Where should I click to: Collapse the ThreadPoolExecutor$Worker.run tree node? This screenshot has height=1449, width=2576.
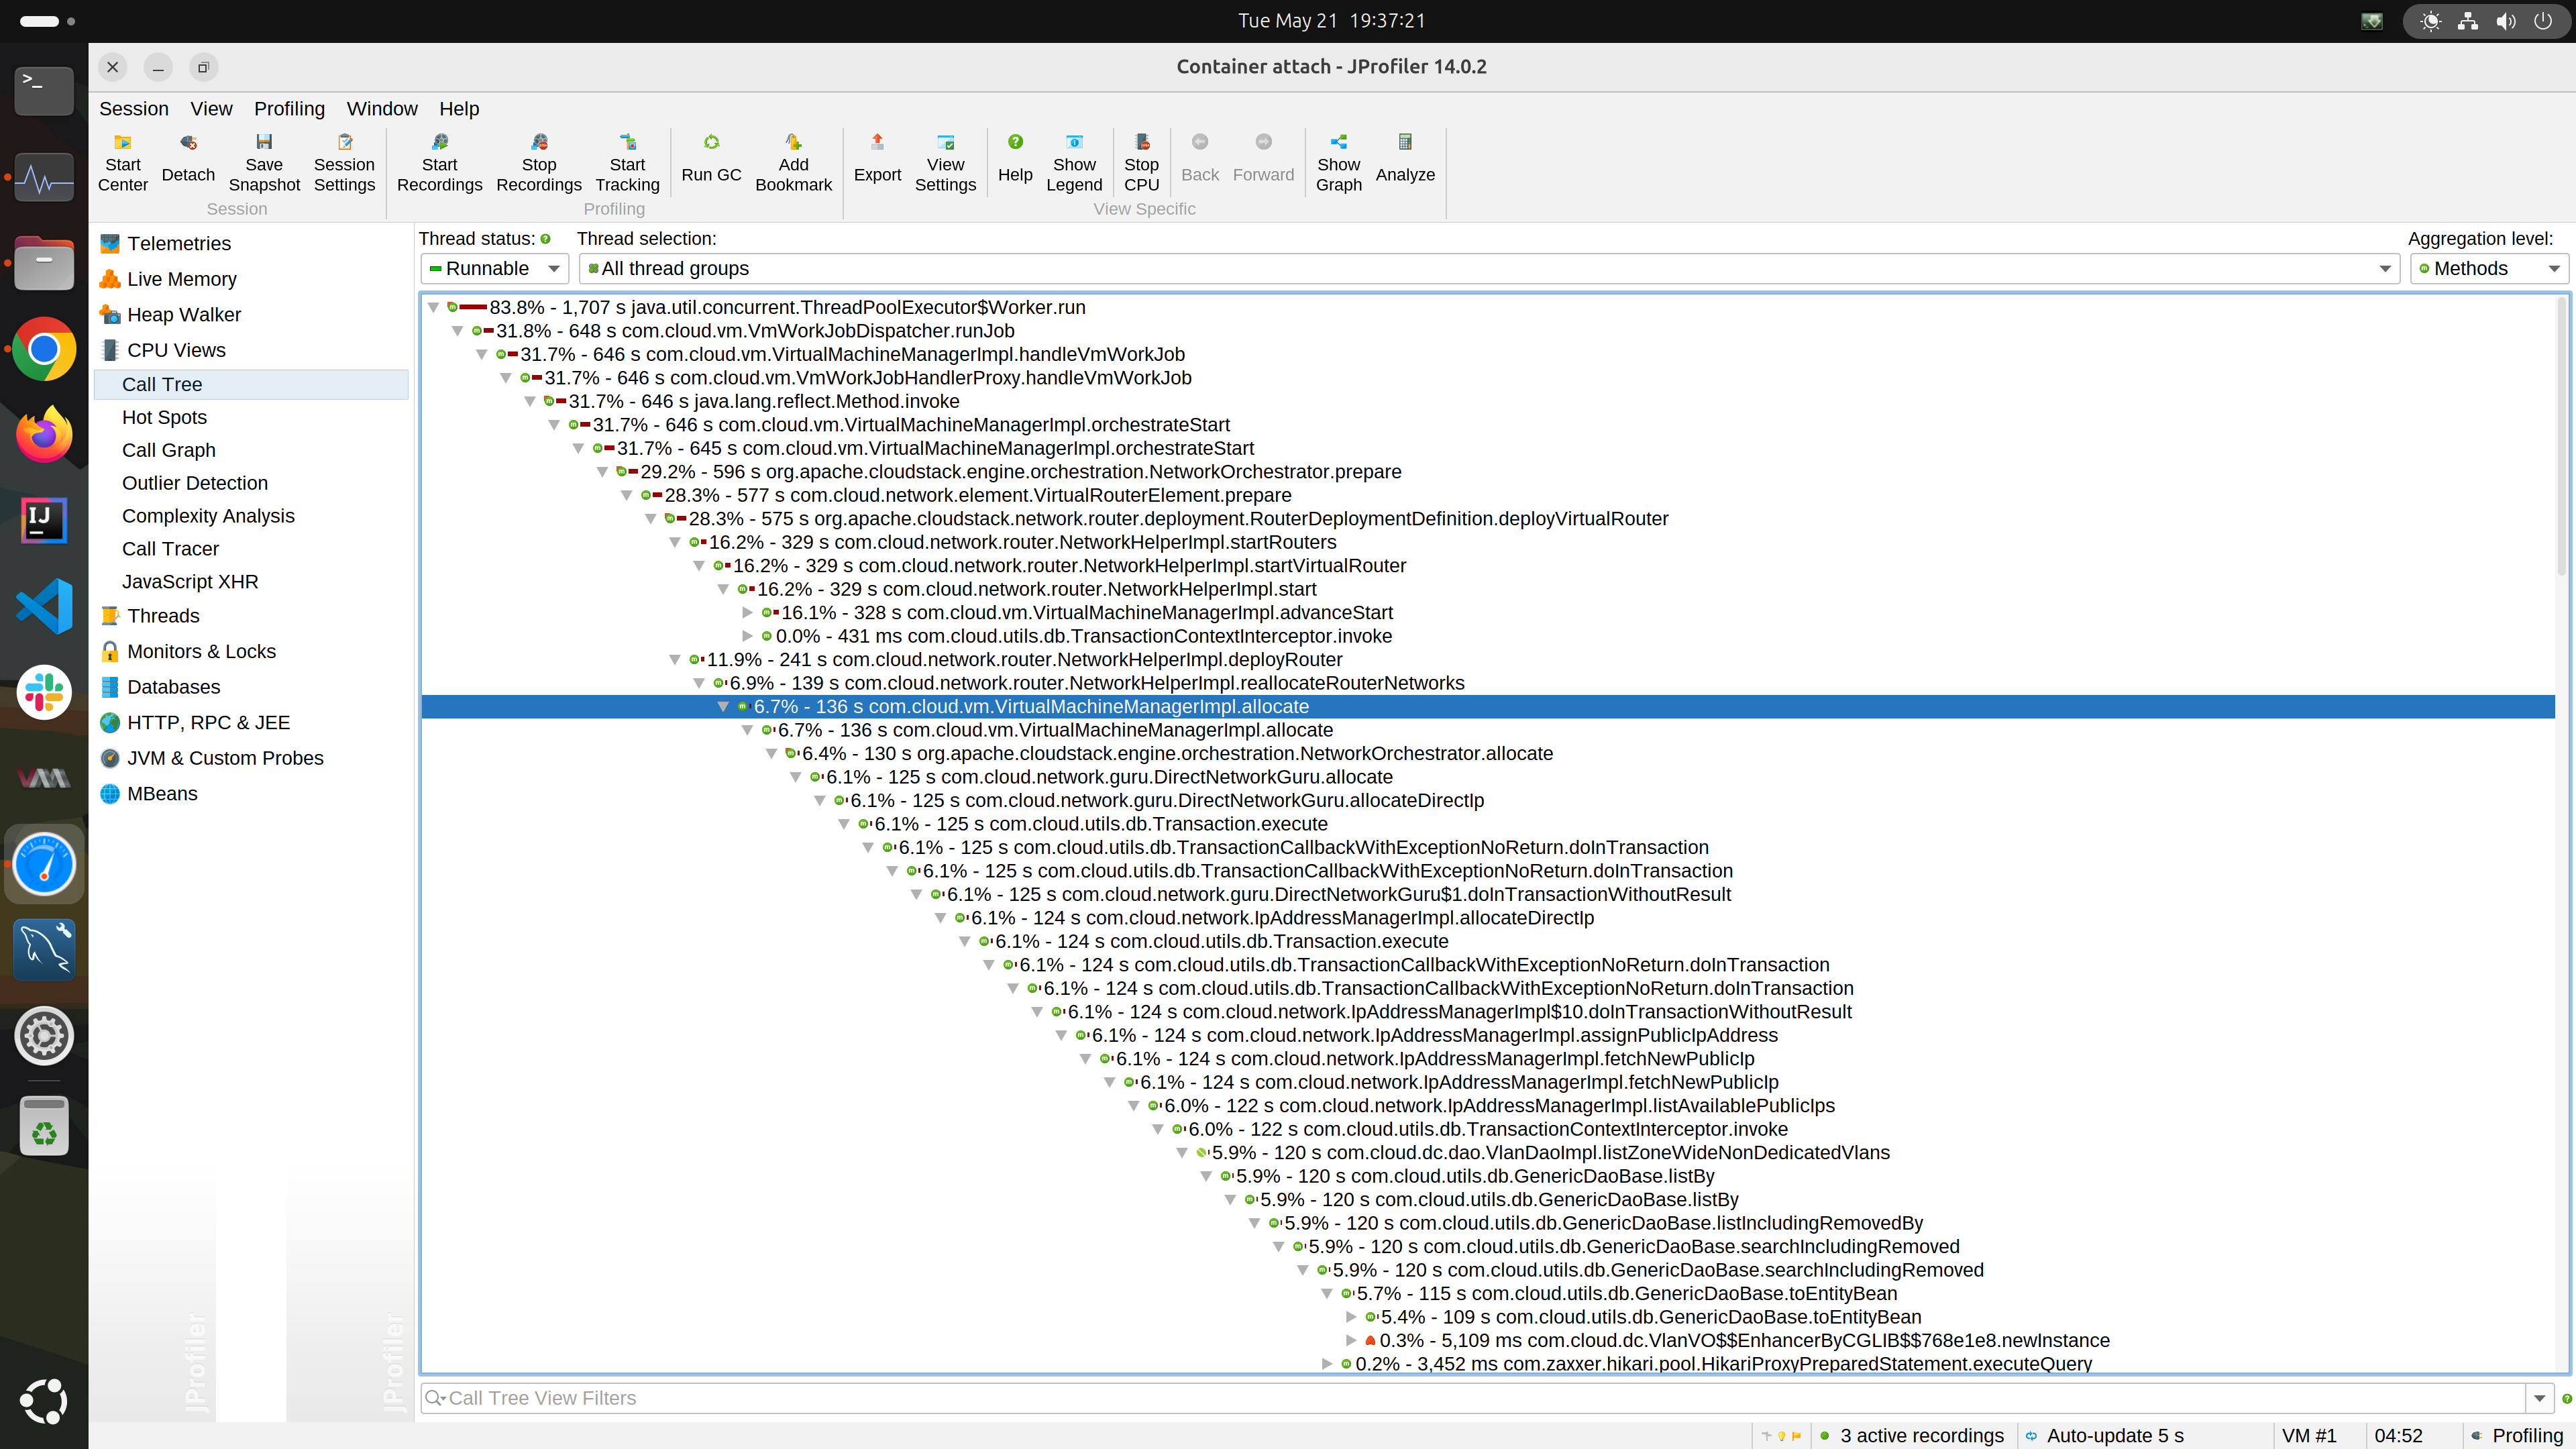click(434, 307)
